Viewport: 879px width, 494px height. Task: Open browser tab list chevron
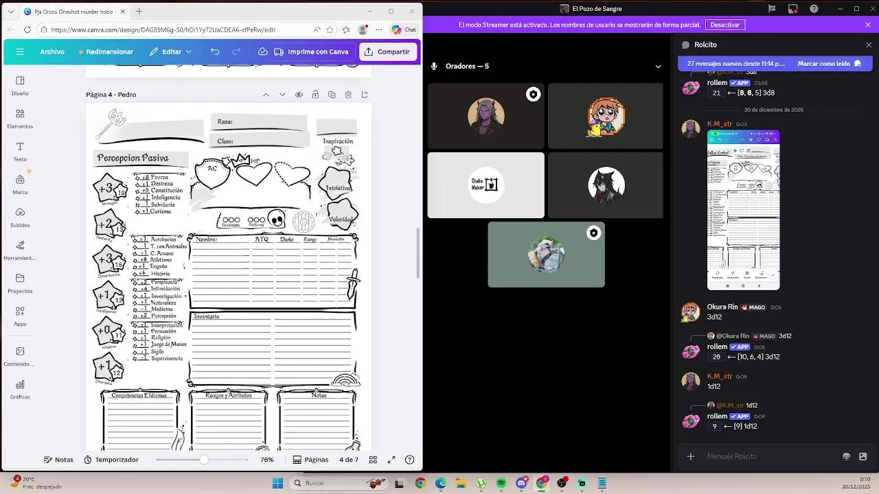coord(10,12)
